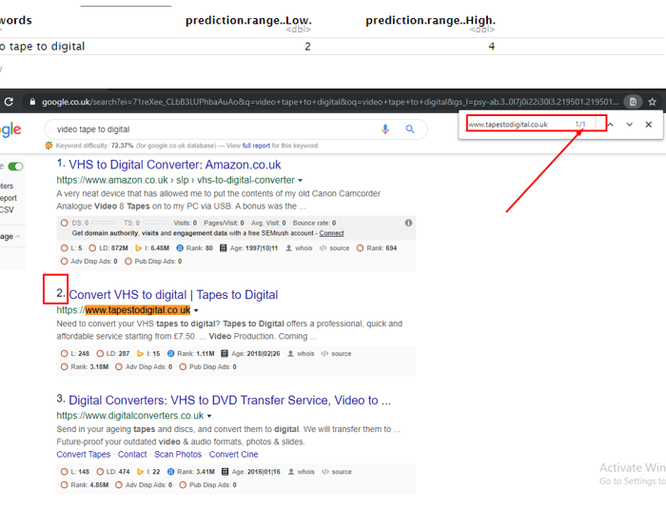
Task: Click Amazon Bing index I: 6.48M
Action: 152,248
